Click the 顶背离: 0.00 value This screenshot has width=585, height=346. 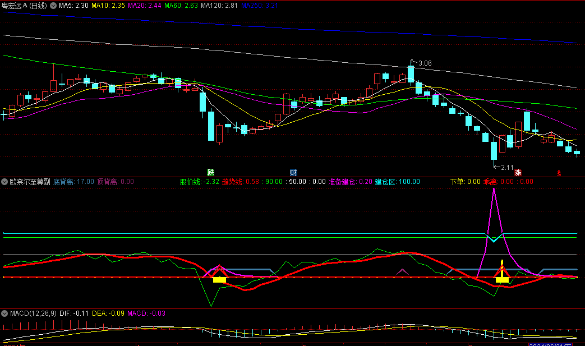[116, 182]
